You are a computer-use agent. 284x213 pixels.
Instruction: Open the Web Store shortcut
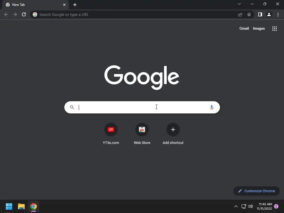click(x=142, y=134)
